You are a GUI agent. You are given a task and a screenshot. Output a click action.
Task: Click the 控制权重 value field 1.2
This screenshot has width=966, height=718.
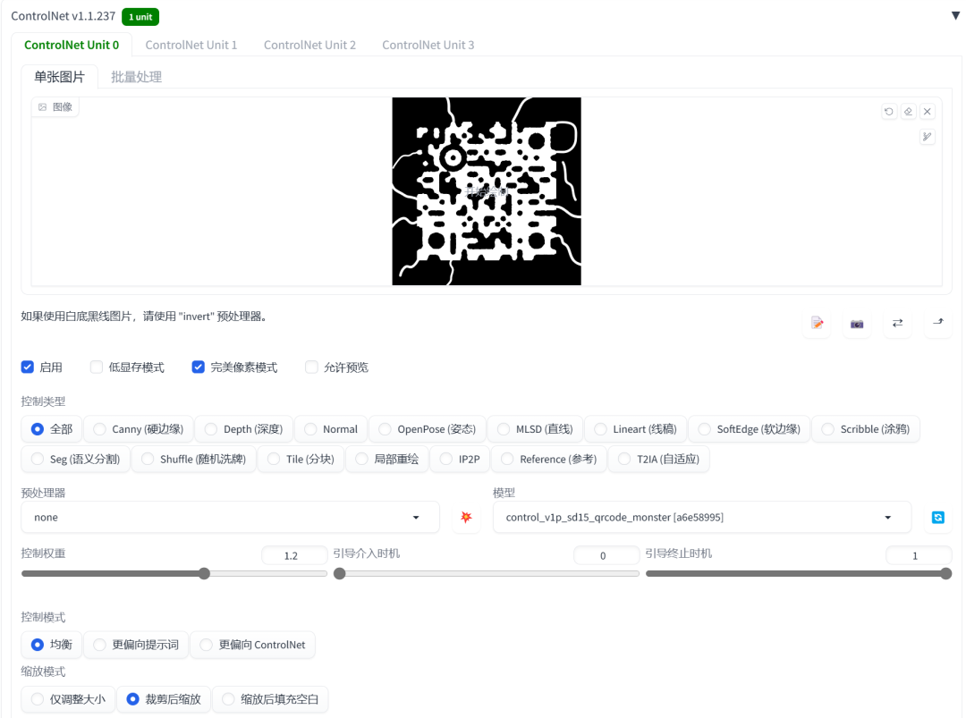point(294,555)
